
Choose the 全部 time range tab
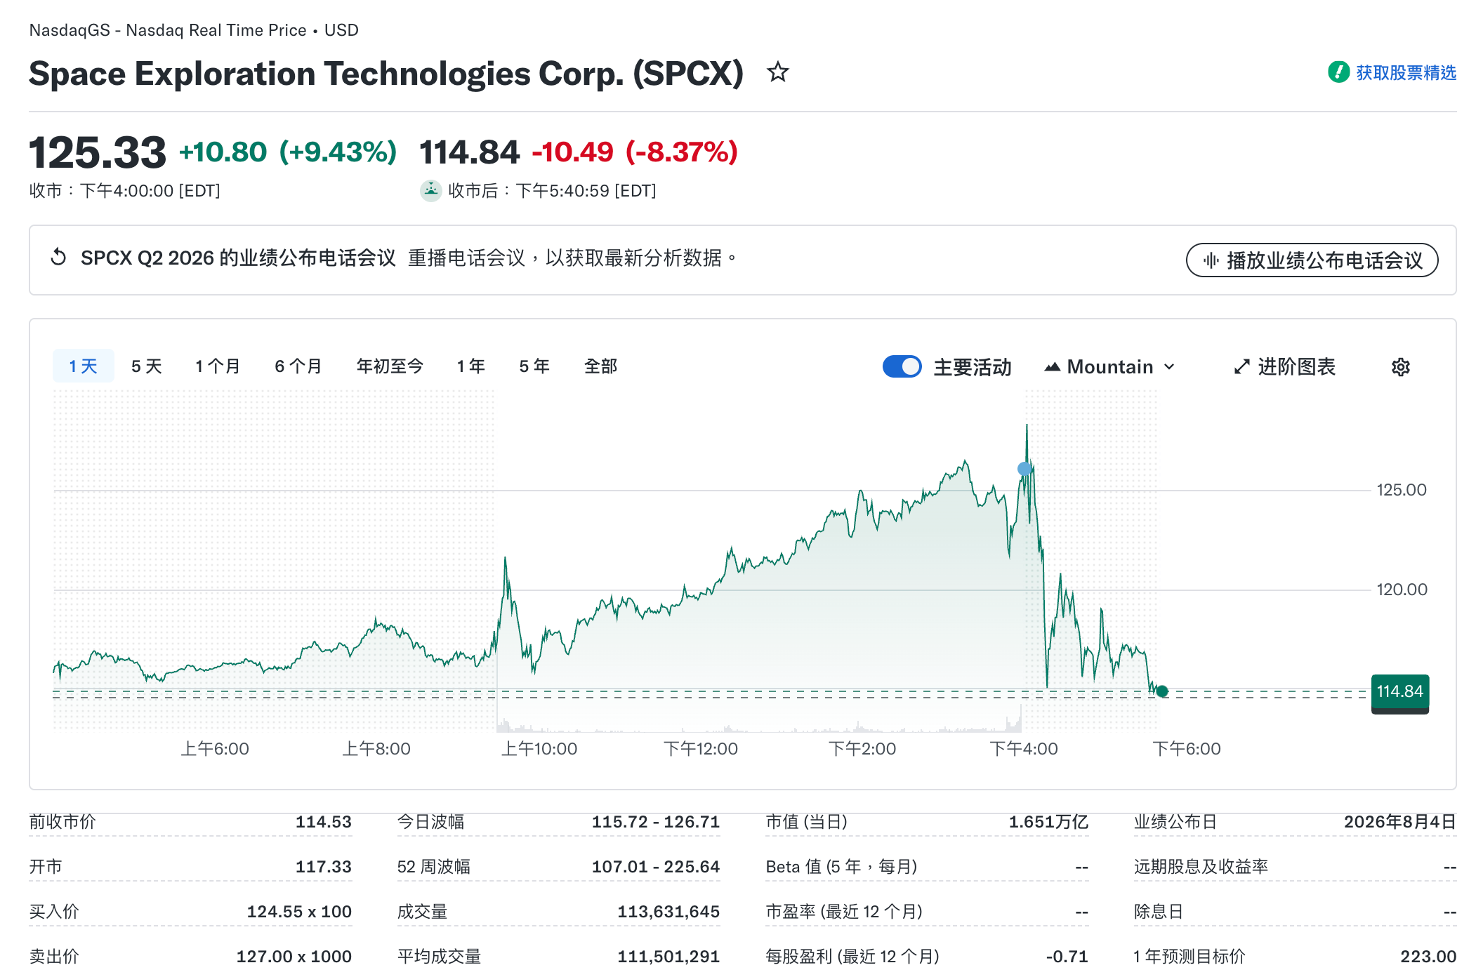600,366
